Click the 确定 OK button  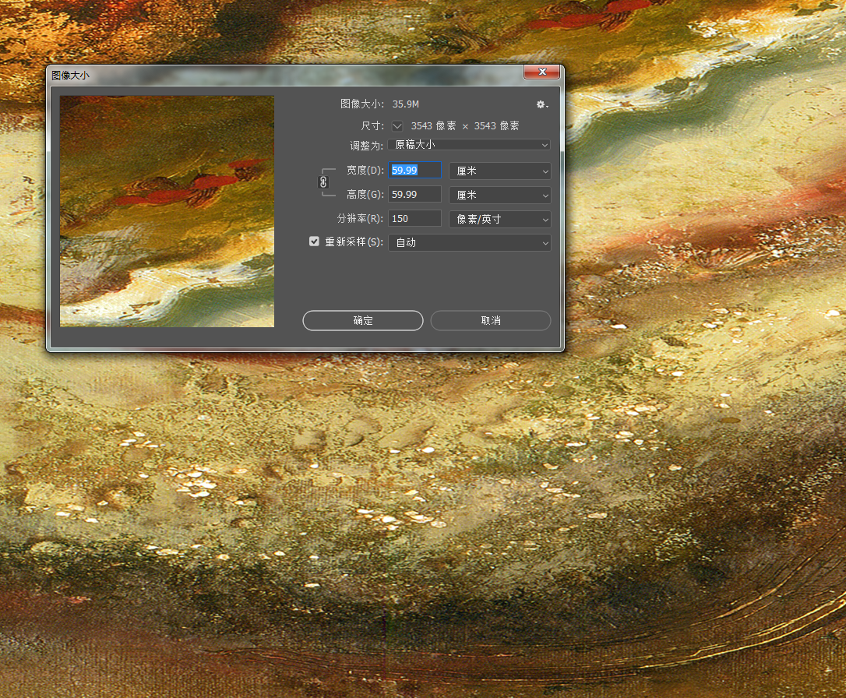click(x=362, y=320)
